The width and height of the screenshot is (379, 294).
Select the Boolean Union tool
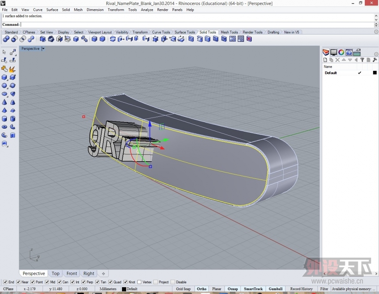pyautogui.click(x=6, y=39)
